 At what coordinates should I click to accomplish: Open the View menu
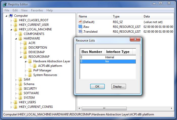(24, 10)
